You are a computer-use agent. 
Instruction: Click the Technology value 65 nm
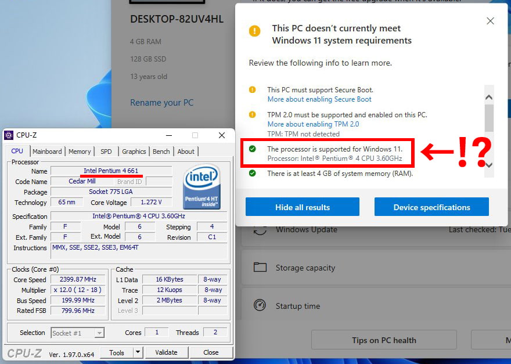tap(67, 202)
